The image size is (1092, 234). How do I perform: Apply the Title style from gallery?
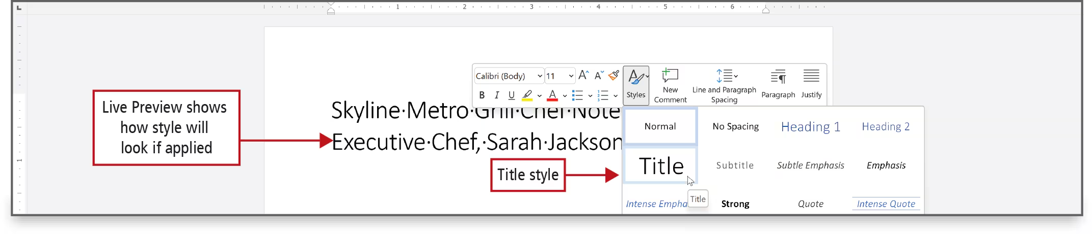tap(660, 166)
